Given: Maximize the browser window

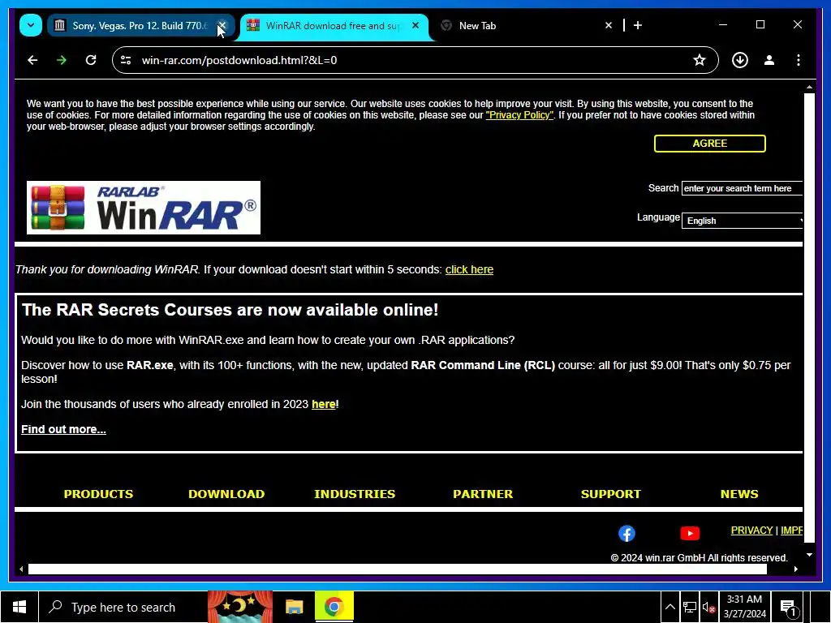Looking at the screenshot, I should [x=760, y=25].
